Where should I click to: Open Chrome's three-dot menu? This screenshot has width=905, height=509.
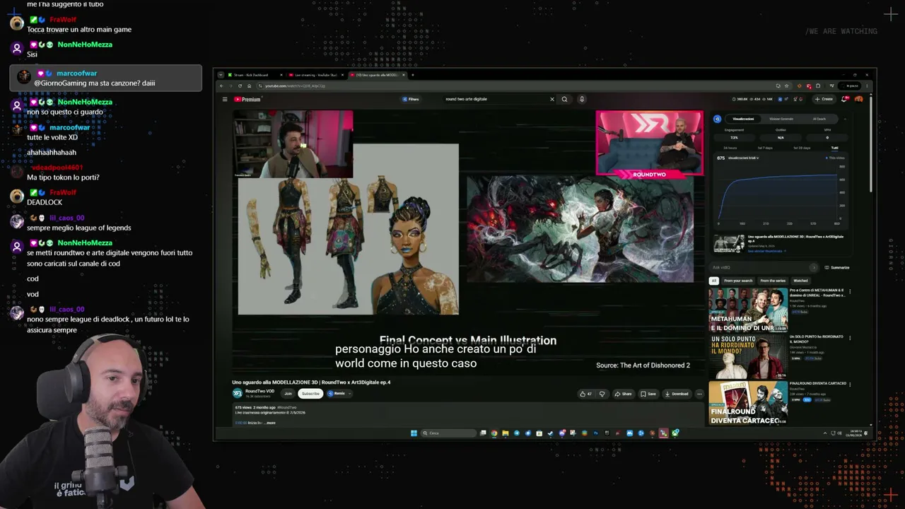[x=867, y=86]
